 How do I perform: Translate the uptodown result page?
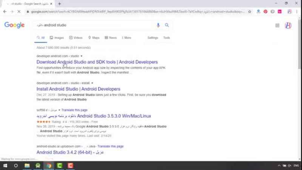110,146
